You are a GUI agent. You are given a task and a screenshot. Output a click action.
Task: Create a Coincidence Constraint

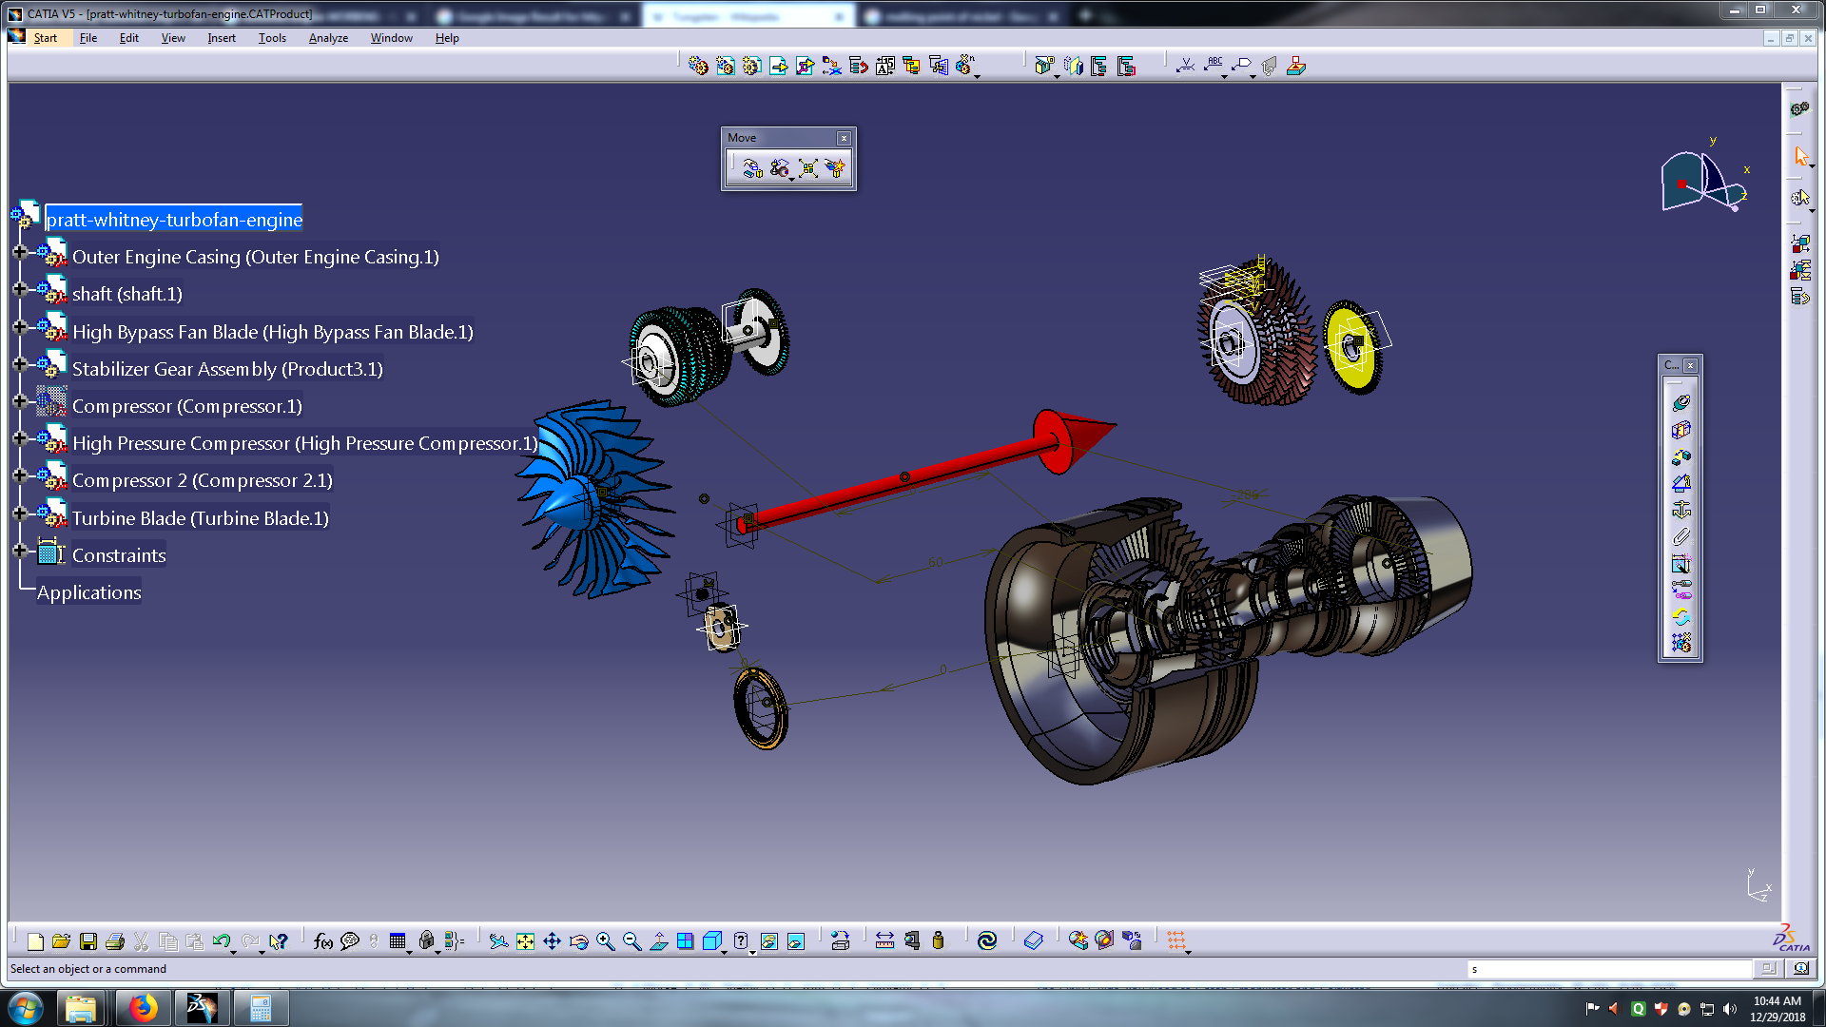(1680, 402)
